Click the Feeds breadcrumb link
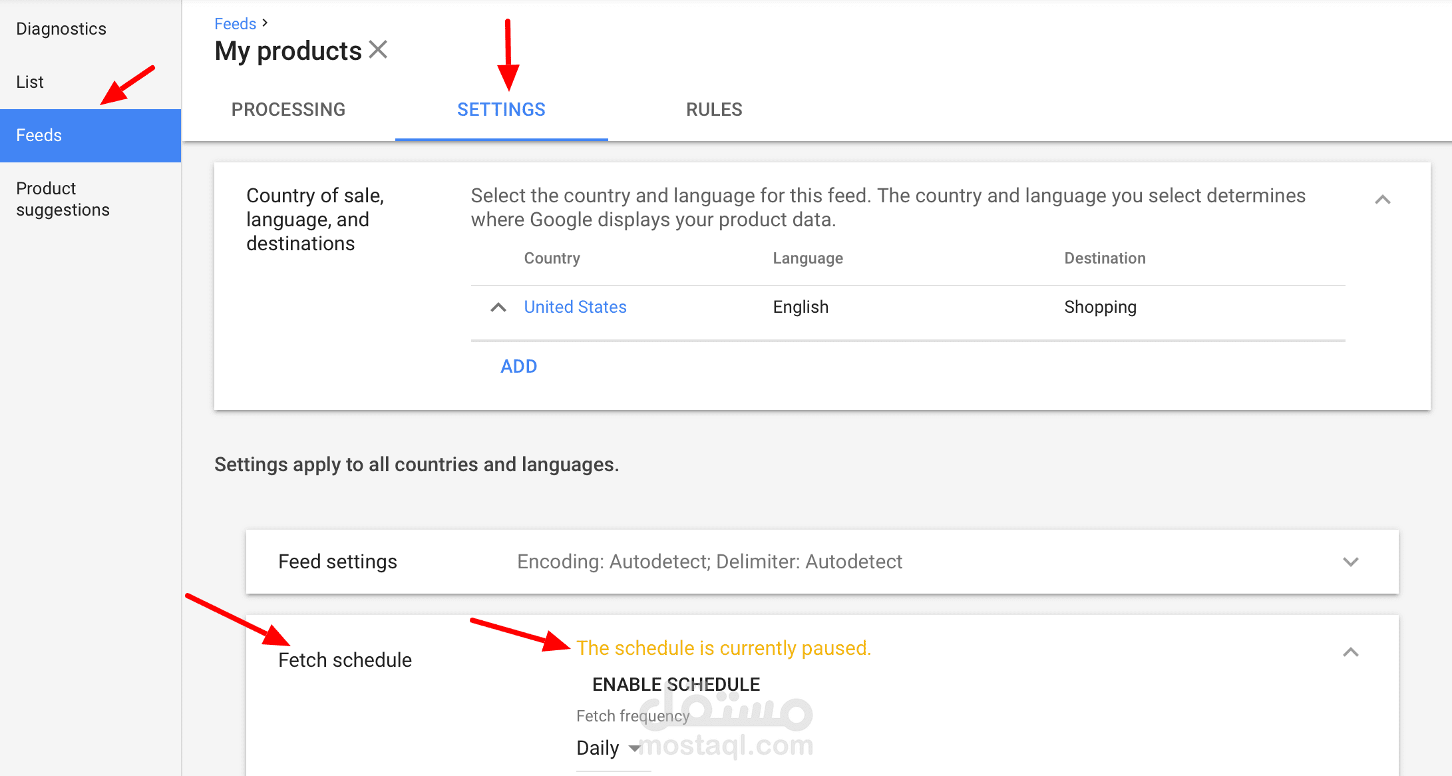The image size is (1452, 776). click(x=235, y=24)
